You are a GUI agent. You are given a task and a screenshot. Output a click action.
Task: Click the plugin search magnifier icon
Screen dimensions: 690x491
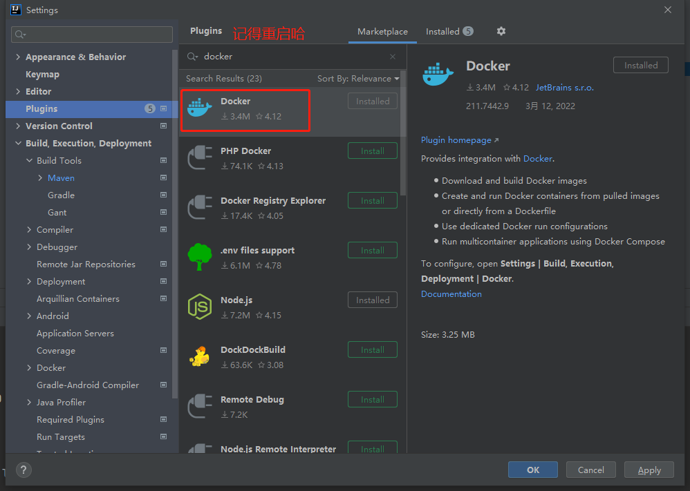[192, 56]
